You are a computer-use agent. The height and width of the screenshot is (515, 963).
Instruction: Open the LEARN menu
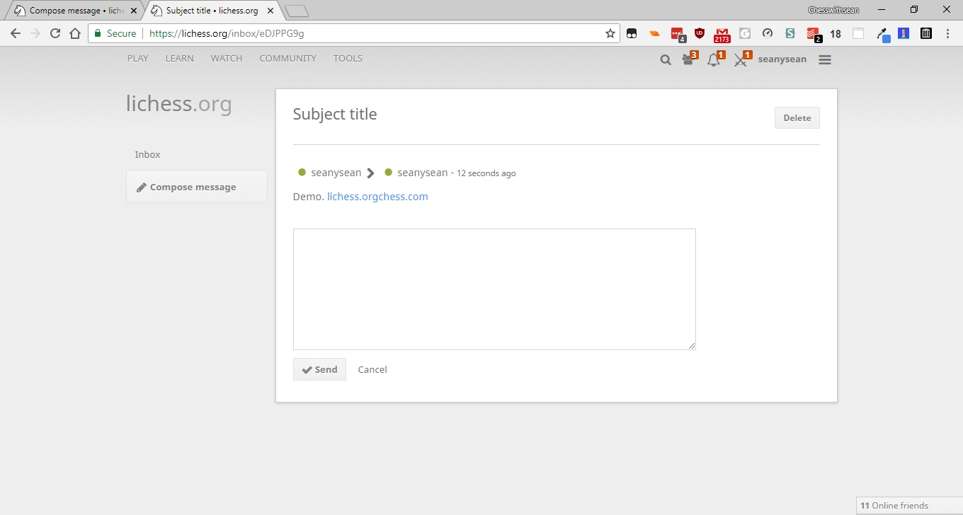(x=180, y=59)
